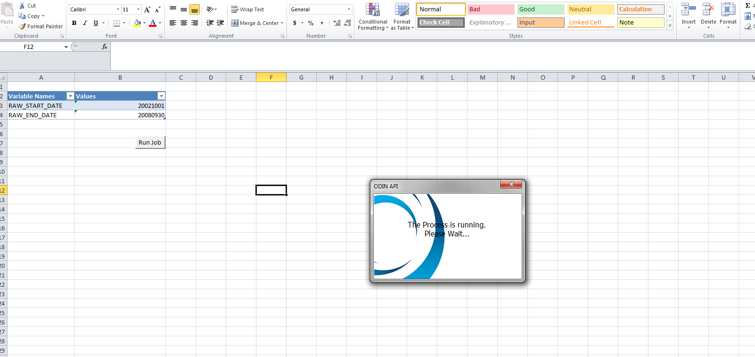
Task: Toggle Bold formatting
Action: (74, 23)
